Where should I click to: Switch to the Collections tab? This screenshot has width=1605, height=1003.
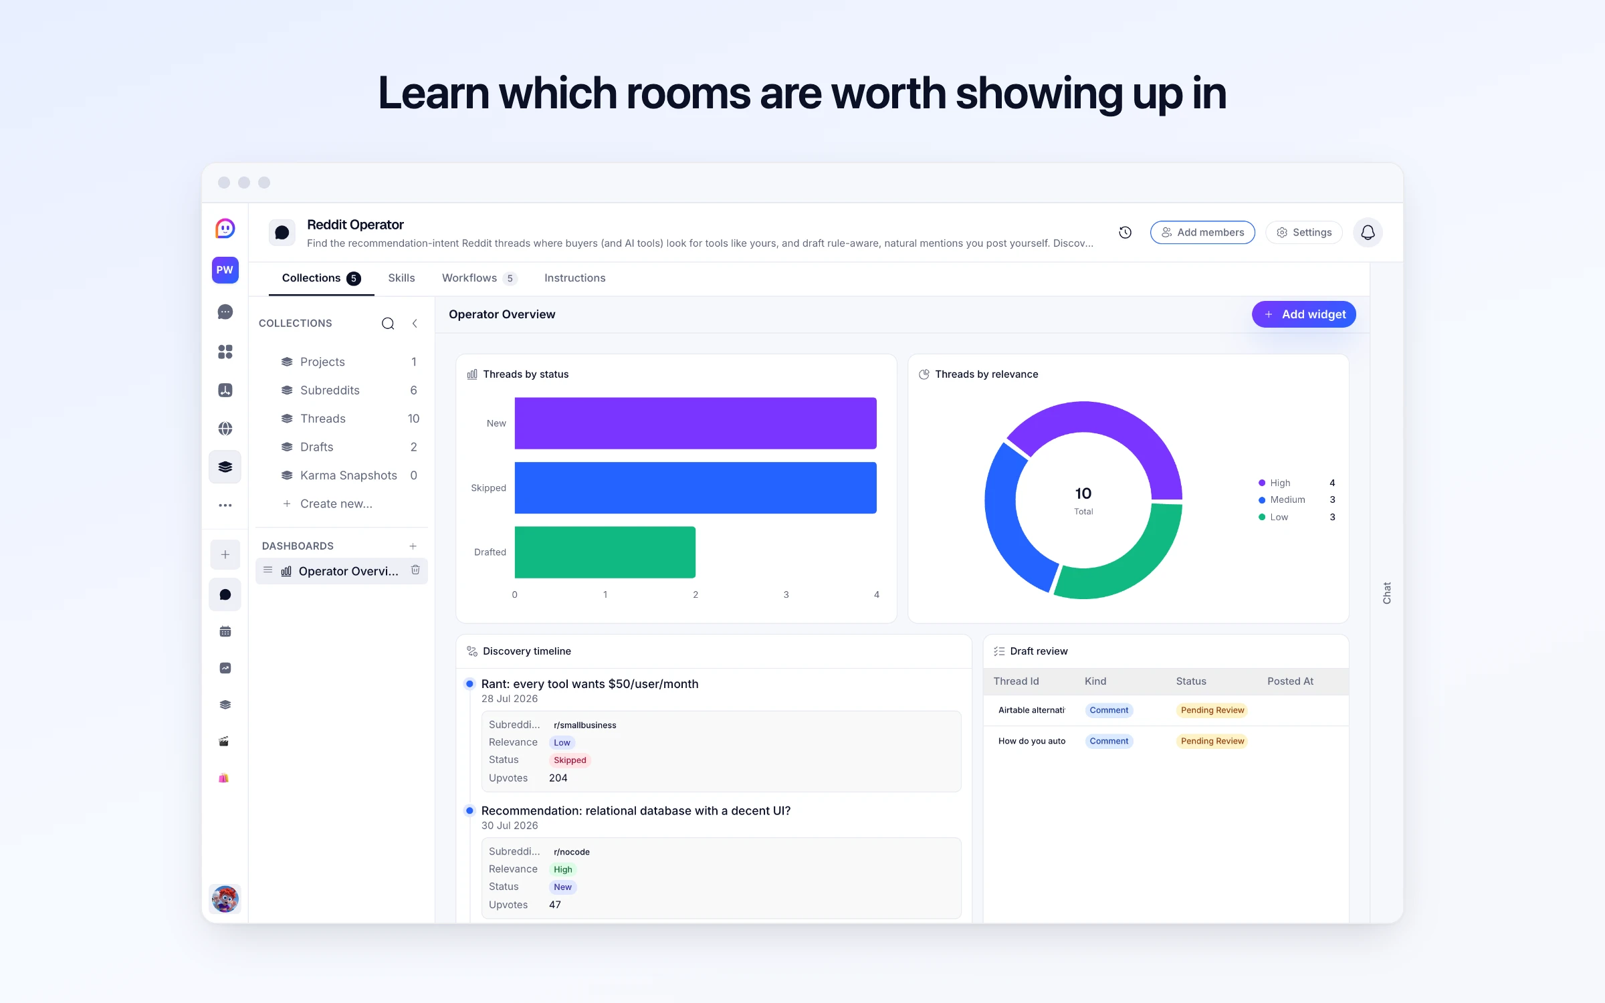click(321, 278)
